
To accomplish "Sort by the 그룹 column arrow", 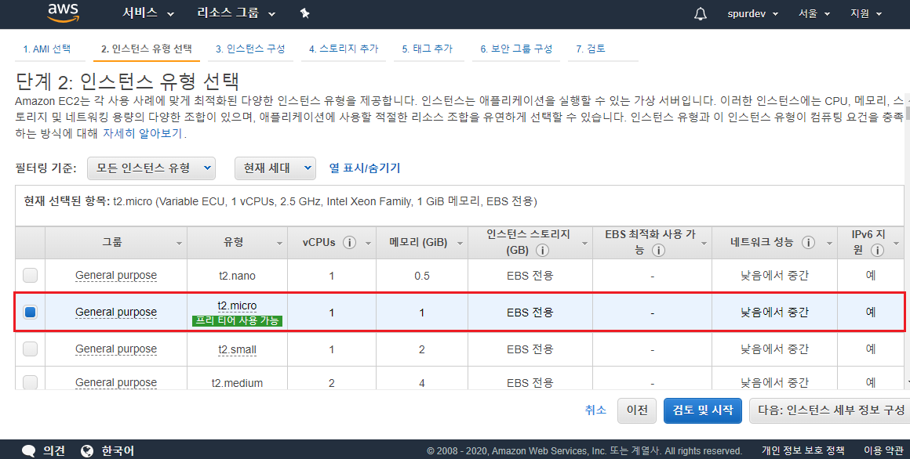I will click(180, 244).
